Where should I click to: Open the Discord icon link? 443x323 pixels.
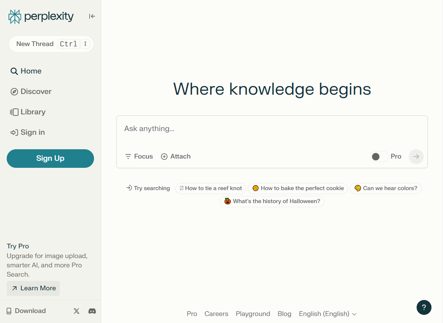pyautogui.click(x=92, y=311)
